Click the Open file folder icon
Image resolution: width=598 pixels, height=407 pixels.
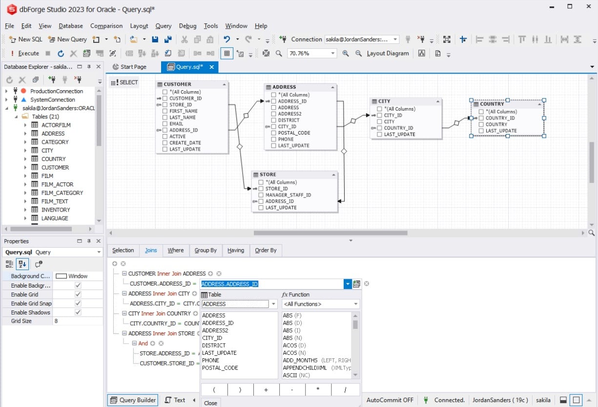tap(133, 39)
